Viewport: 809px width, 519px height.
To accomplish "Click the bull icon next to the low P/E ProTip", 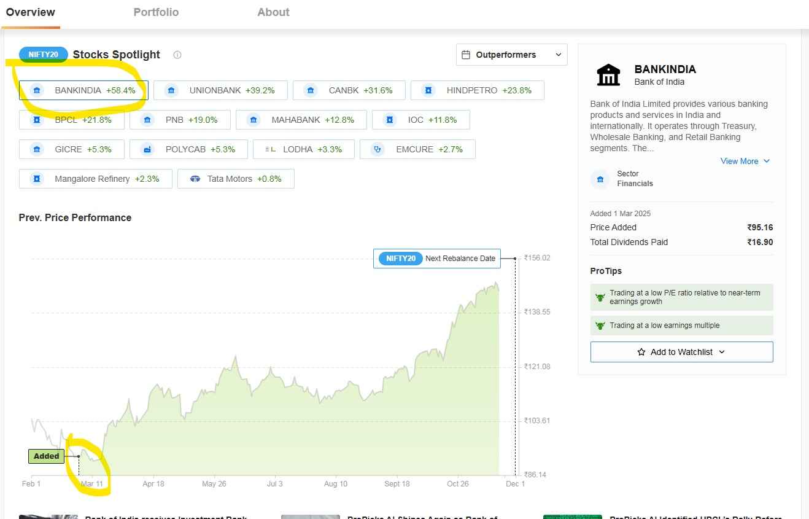I will (600, 297).
